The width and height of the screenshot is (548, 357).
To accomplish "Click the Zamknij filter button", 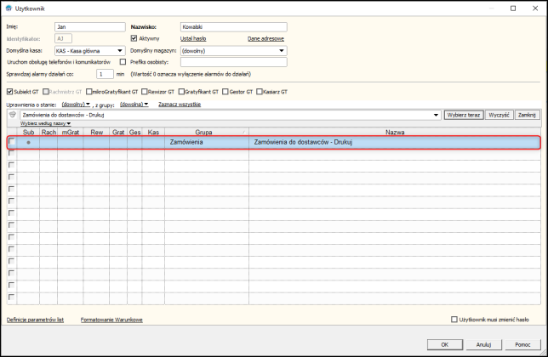I will 527,115.
